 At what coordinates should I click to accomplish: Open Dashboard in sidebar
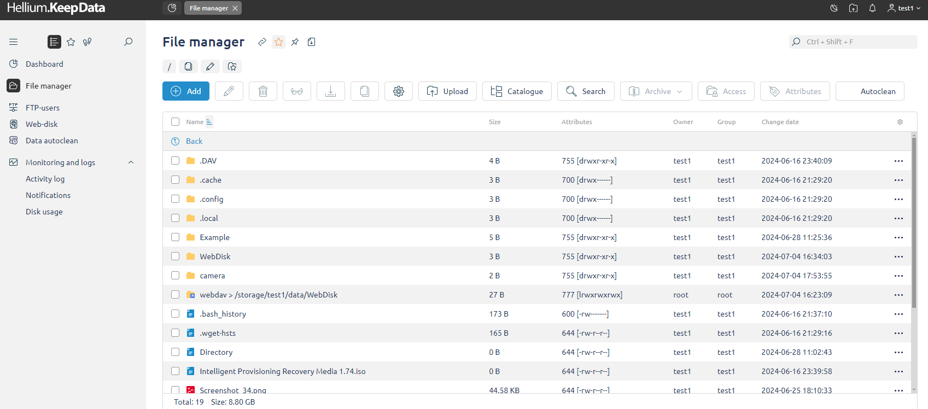44,64
